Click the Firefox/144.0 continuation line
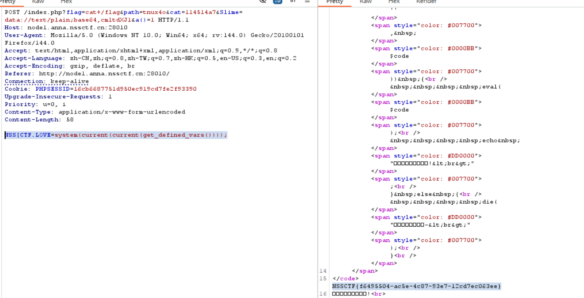The image size is (584, 298). click(x=29, y=43)
